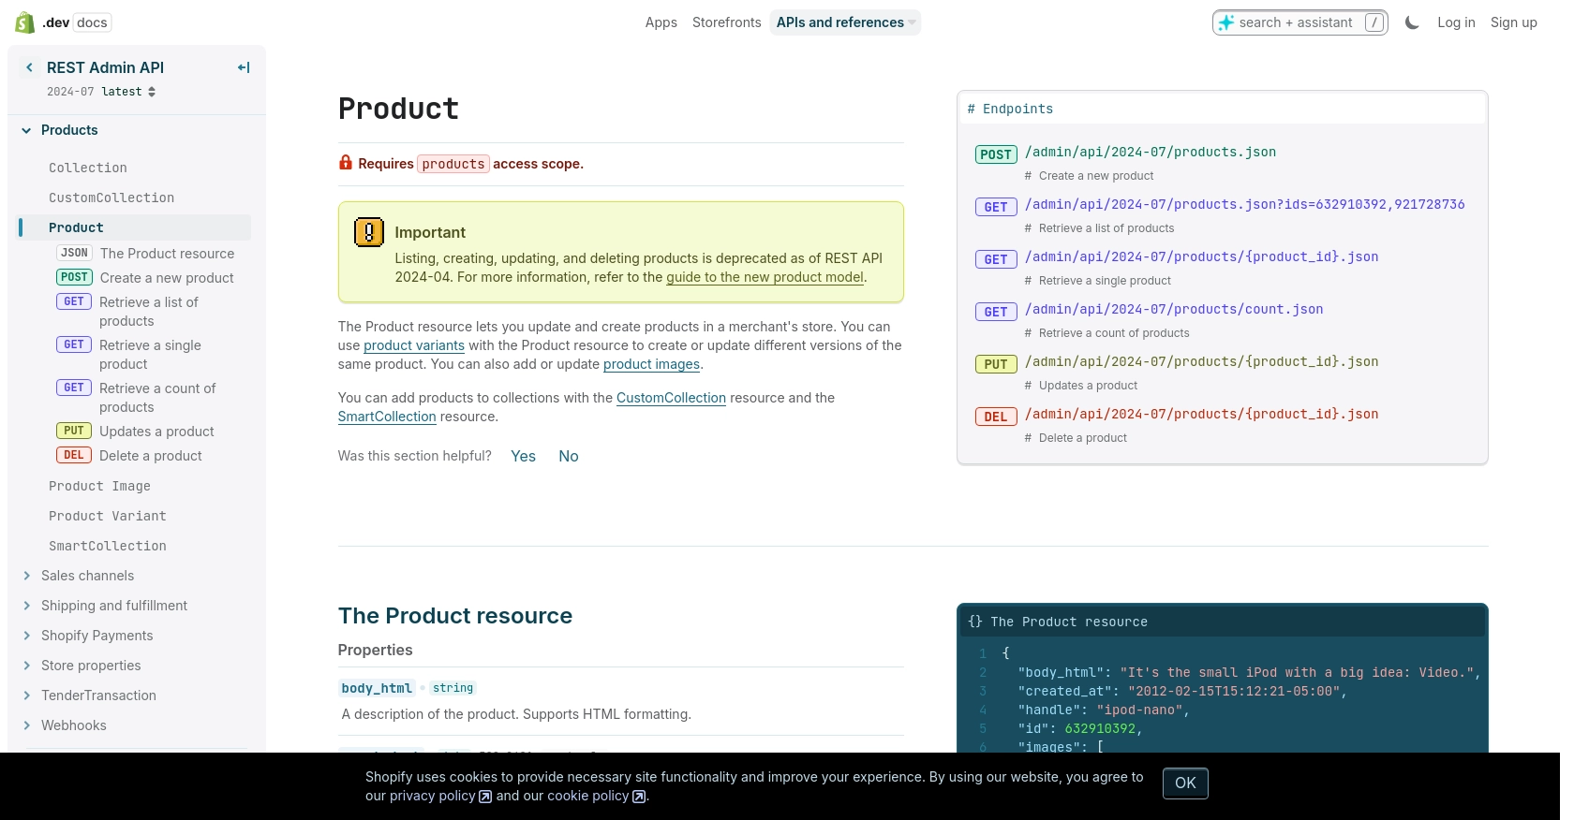Click the docs label next to .dev
This screenshot has width=1574, height=820.
(x=92, y=22)
